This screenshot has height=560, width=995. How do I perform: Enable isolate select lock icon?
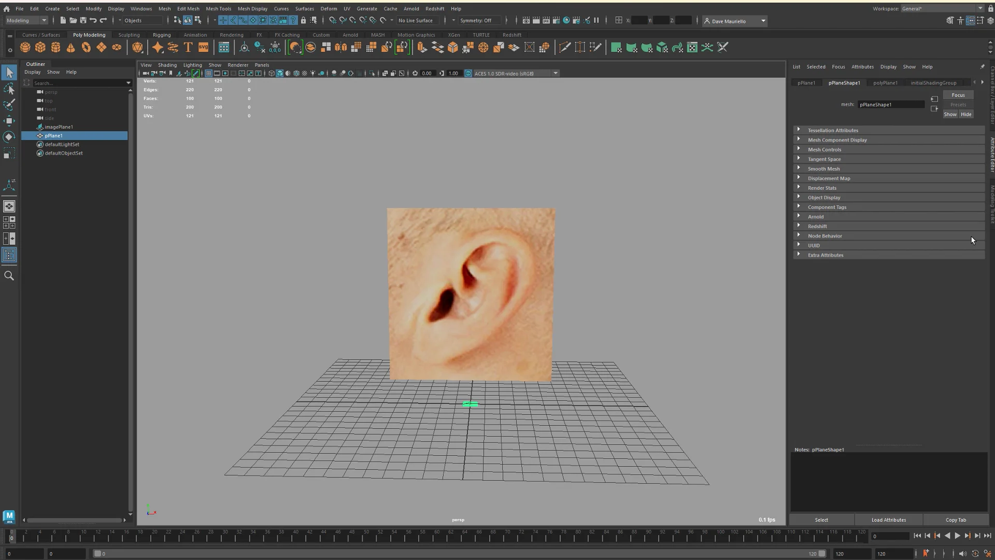click(x=304, y=20)
